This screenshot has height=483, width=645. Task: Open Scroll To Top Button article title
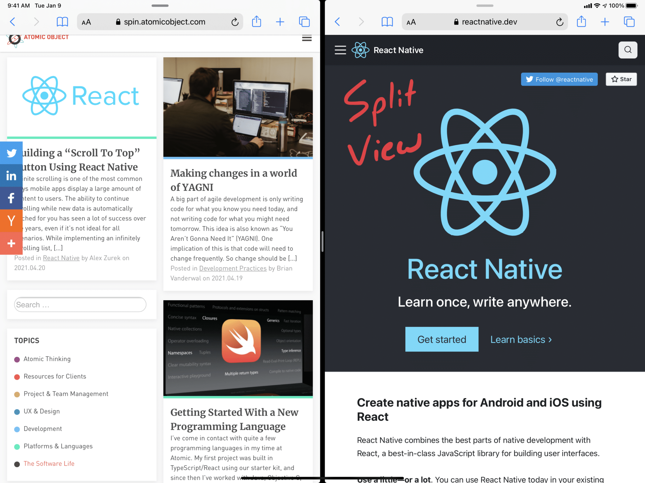81,160
